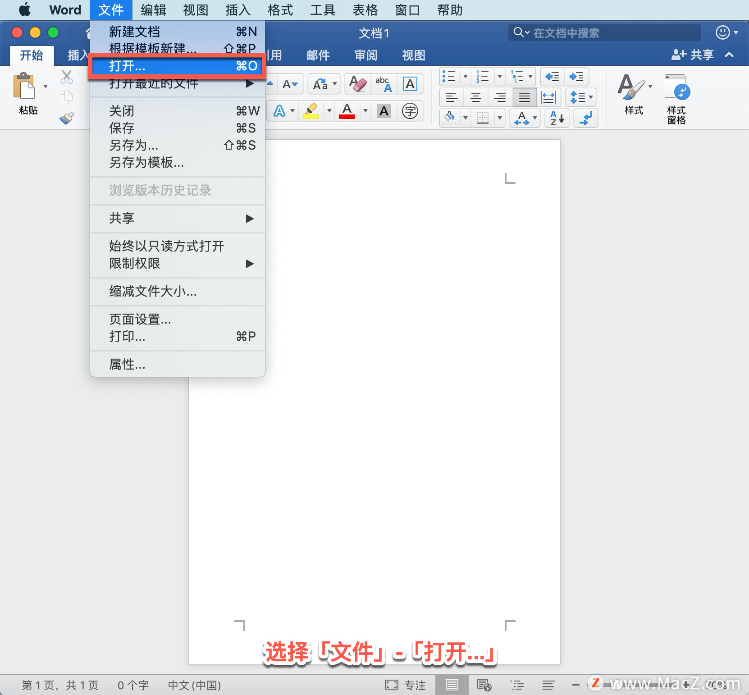Click the Decrease Indent icon
Screen dimensions: 749x695
pos(552,77)
